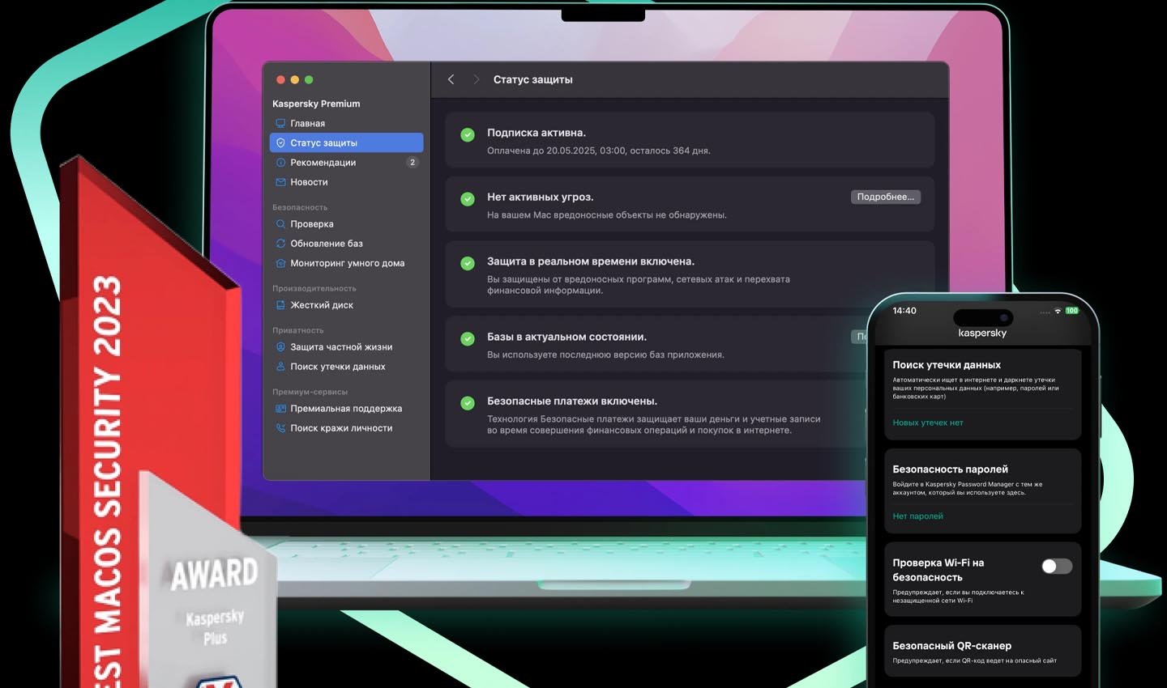Viewport: 1167px width, 688px height.
Task: Click the badge 2 next to Рекомендации
Action: [413, 163]
